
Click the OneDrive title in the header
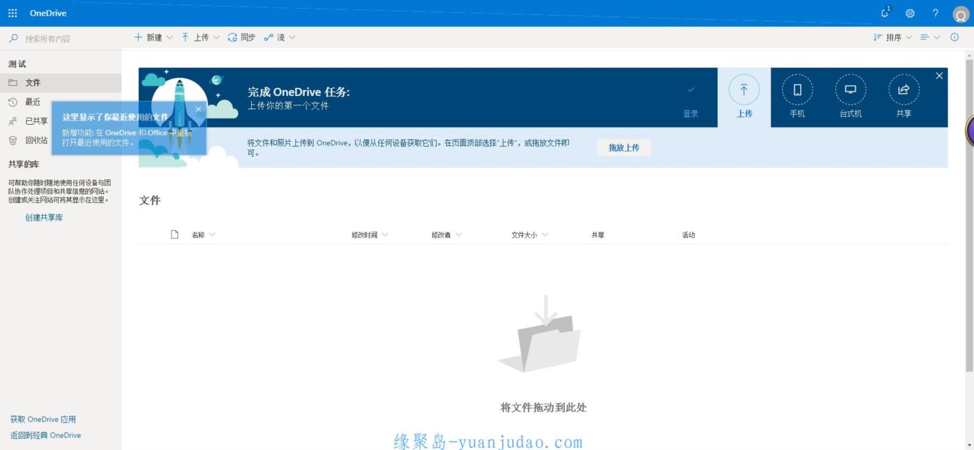click(48, 13)
